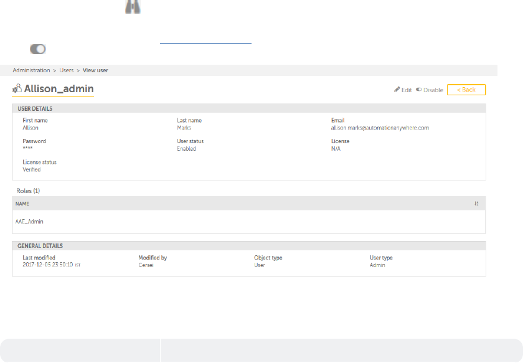Click the GENERAL DETAILS section header
Screen dimensions: 523x363
tap(39, 246)
